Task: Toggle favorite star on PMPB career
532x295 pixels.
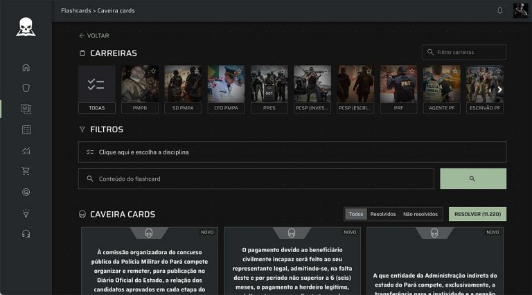Action: [153, 71]
